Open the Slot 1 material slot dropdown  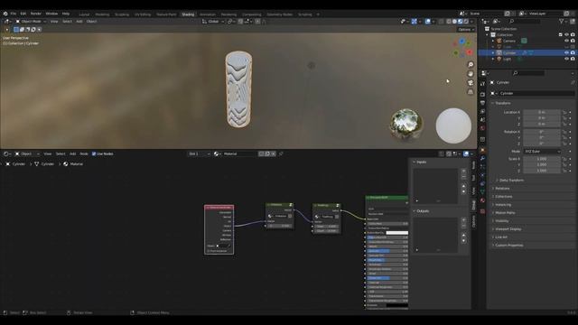tap(199, 153)
